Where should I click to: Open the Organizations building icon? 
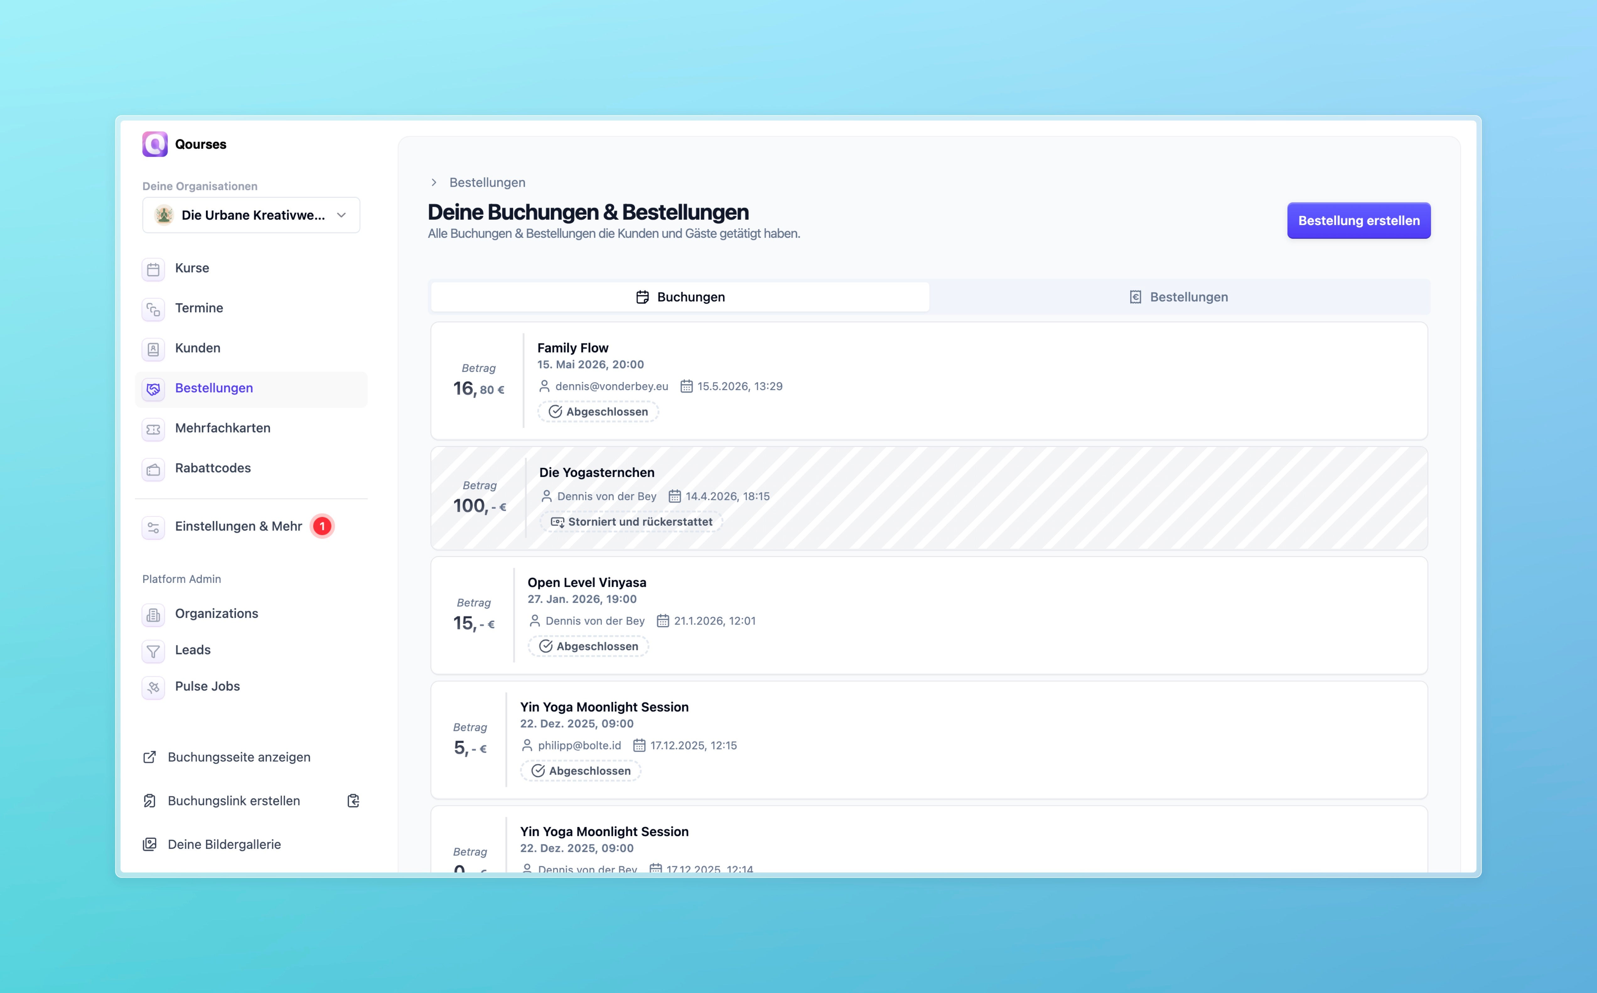click(153, 615)
